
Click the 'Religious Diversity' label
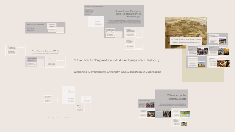tap(143, 111)
